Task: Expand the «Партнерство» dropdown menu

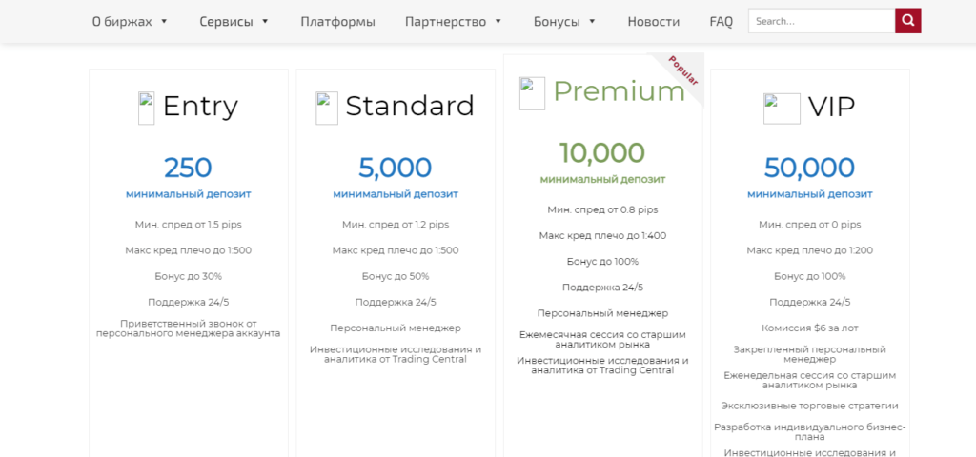Action: coord(445,21)
